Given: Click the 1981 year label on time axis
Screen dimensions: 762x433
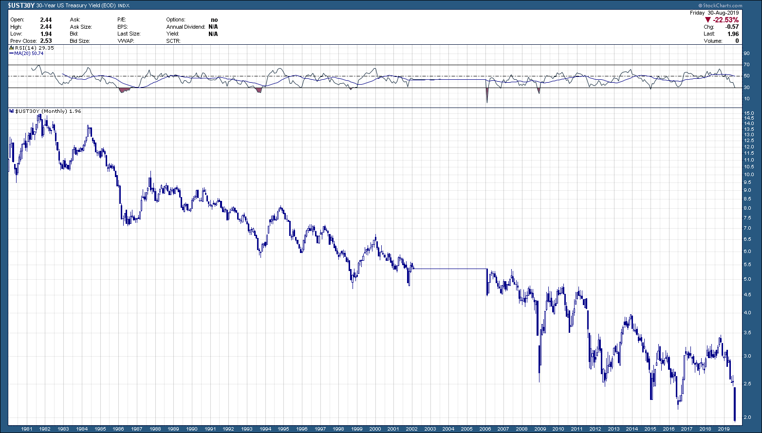Looking at the screenshot, I should (x=27, y=429).
